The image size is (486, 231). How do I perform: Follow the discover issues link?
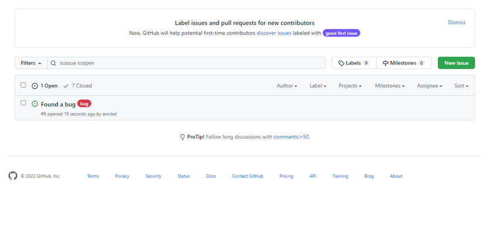(x=274, y=33)
